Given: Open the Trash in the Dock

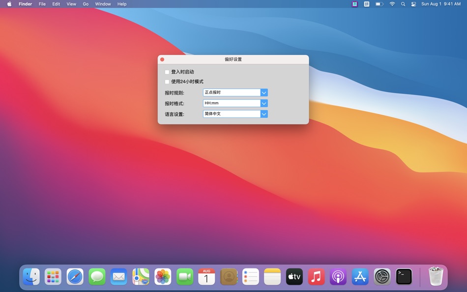Looking at the screenshot, I should pos(436,276).
